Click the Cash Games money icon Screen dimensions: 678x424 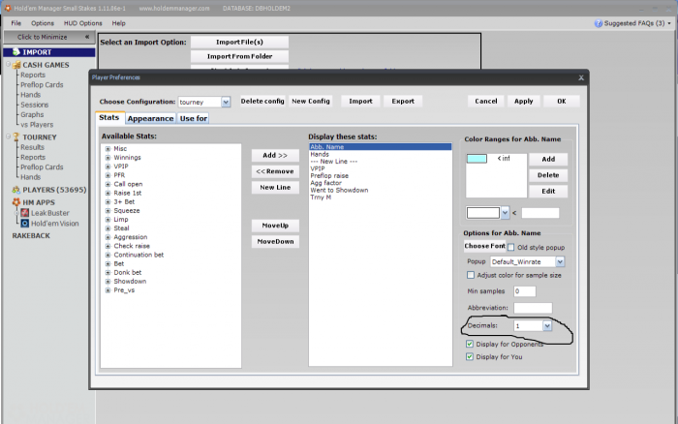(16, 65)
